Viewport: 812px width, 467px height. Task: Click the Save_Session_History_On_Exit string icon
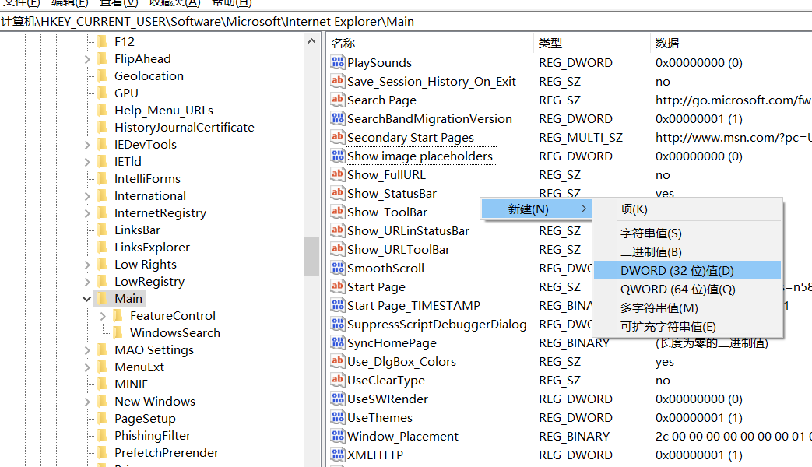point(338,81)
